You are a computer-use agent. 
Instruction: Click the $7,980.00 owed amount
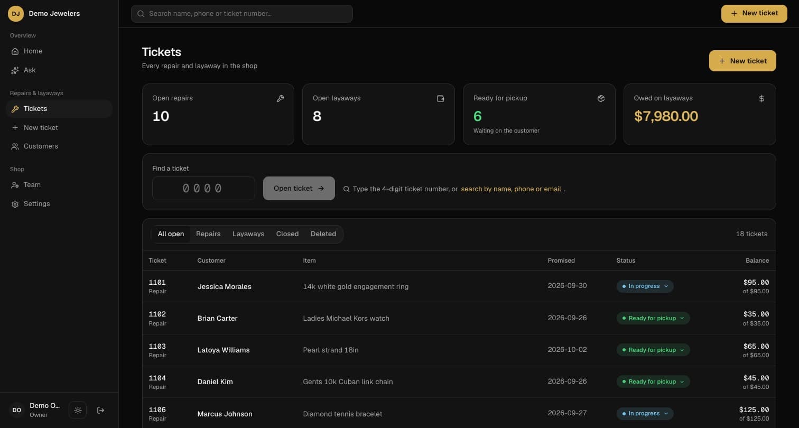[666, 116]
